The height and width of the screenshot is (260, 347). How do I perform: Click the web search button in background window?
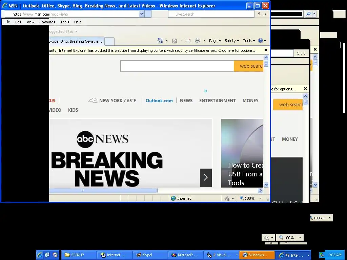click(x=288, y=105)
